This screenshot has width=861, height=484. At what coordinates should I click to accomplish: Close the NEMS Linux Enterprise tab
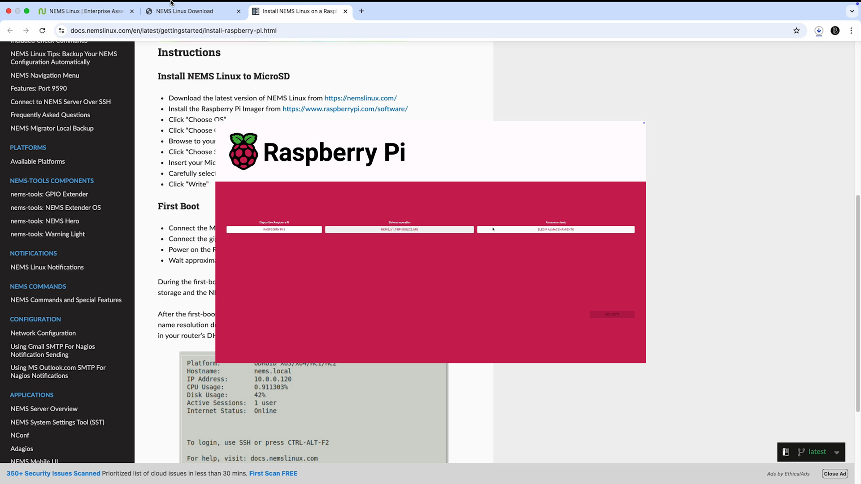pyautogui.click(x=132, y=11)
